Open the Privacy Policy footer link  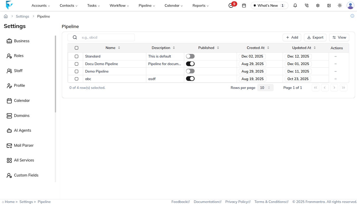click(x=238, y=202)
